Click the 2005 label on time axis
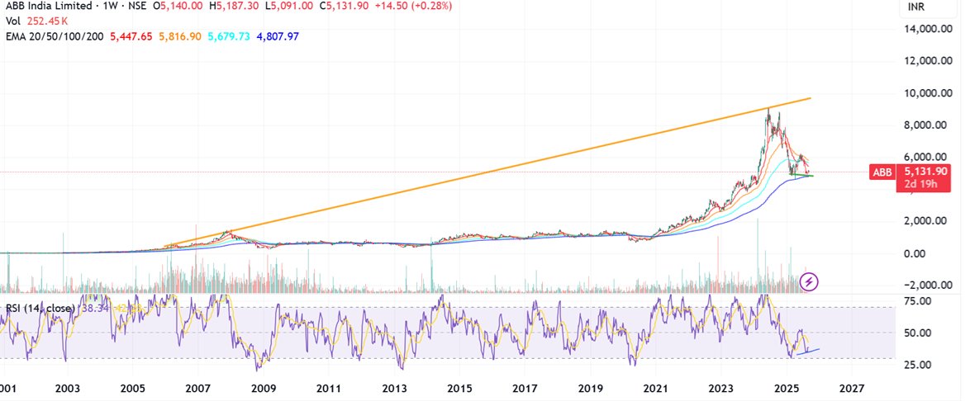Viewport: 970px width, 401px height. pyautogui.click(x=132, y=389)
